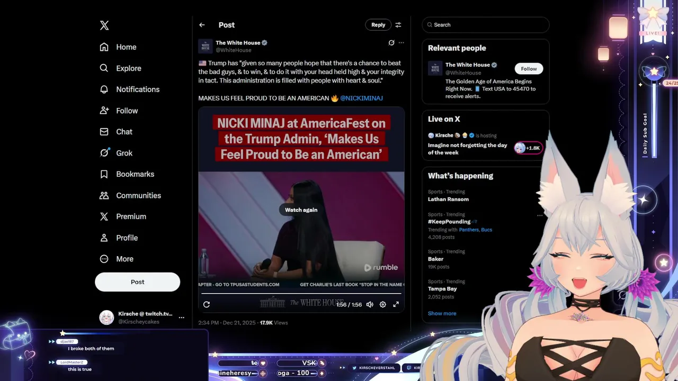
Task: Click the video progress bar
Action: pyautogui.click(x=301, y=293)
